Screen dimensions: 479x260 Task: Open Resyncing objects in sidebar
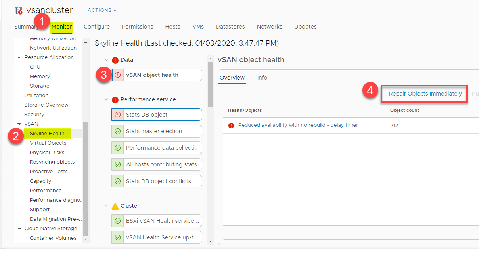52,162
